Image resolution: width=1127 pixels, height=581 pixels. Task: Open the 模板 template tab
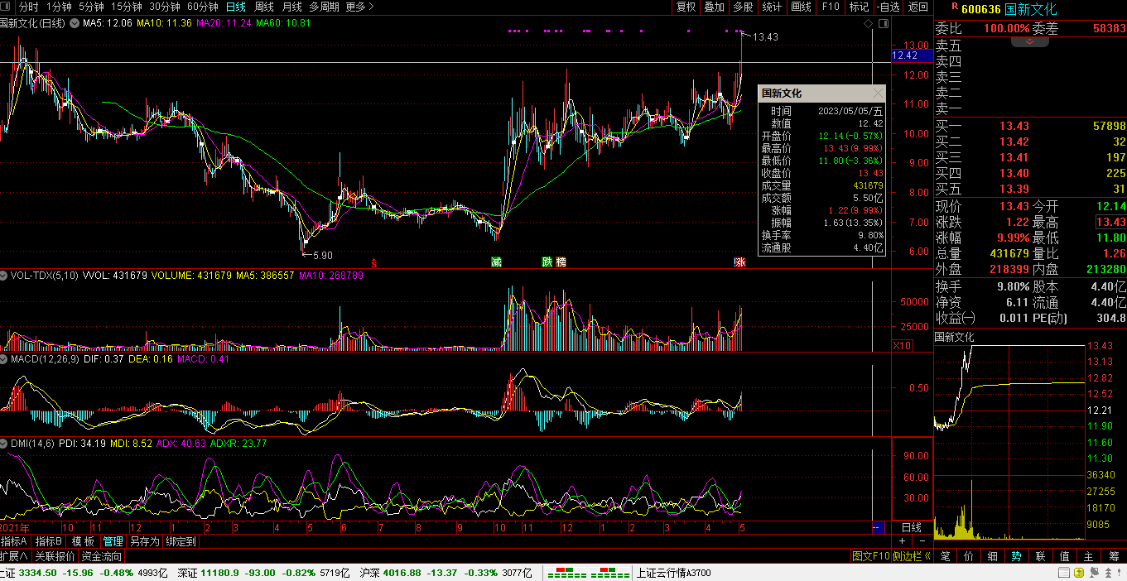(x=83, y=541)
